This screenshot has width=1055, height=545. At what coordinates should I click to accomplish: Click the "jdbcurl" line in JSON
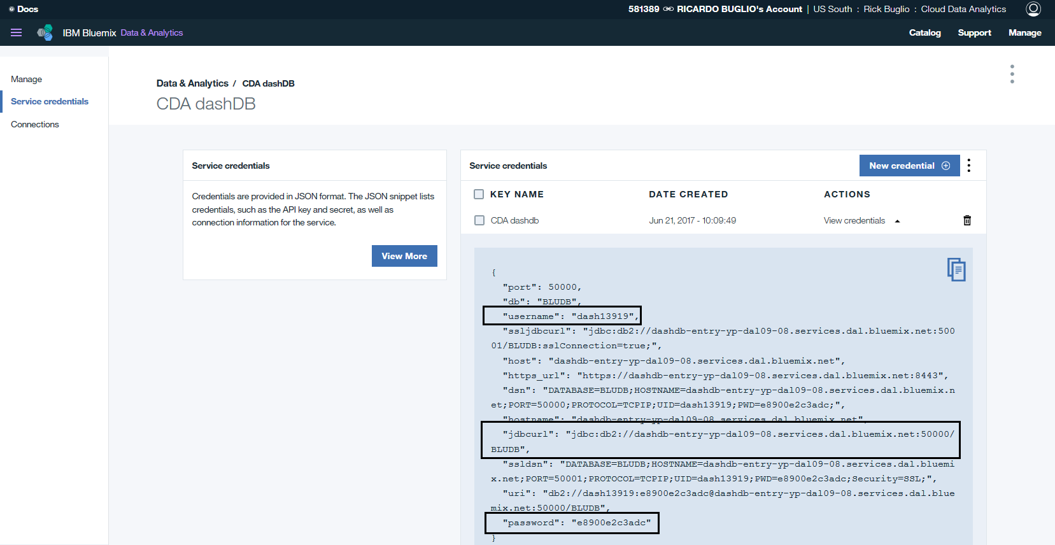point(723,442)
